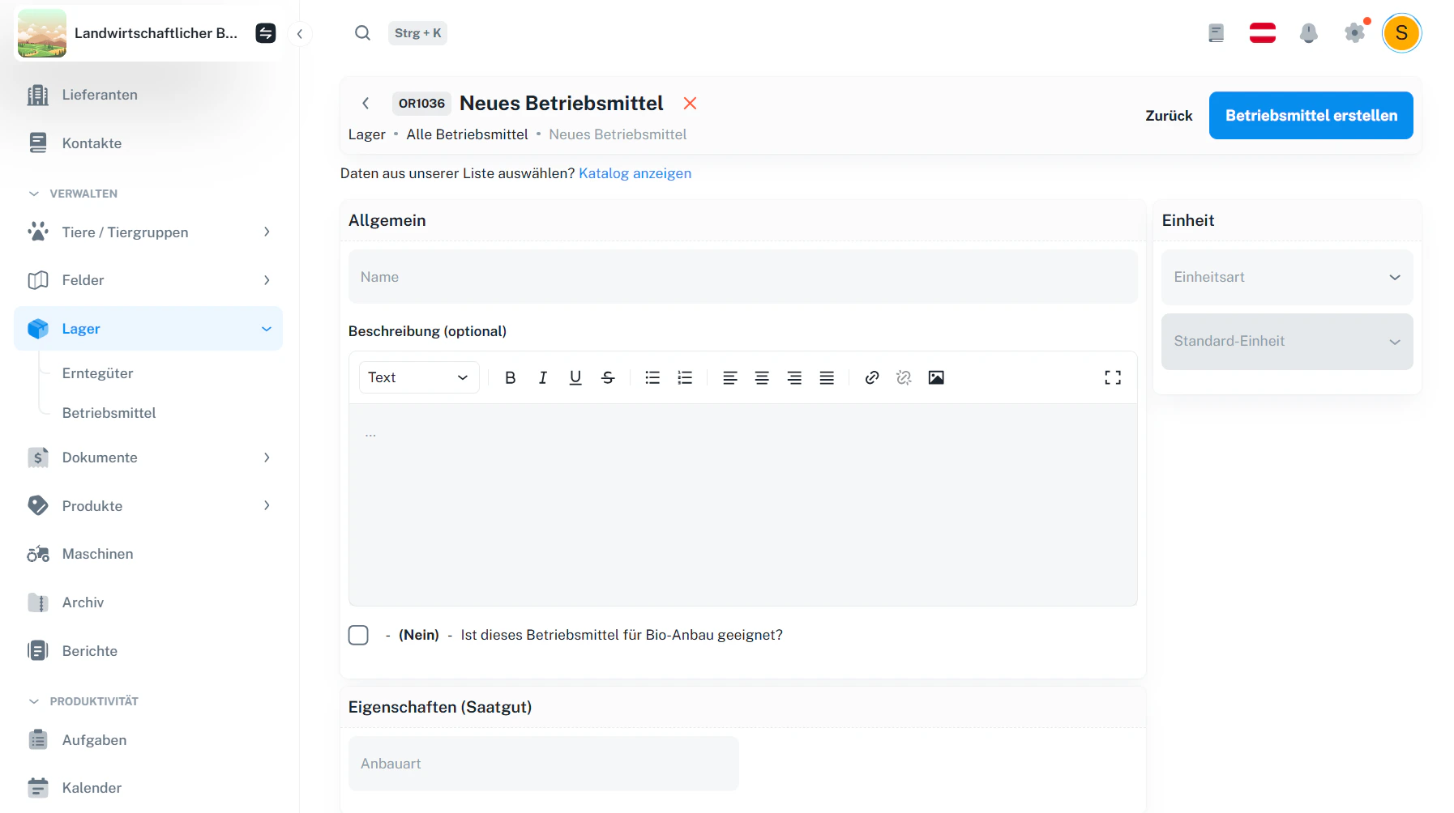Open user avatar S menu
The height and width of the screenshot is (813, 1454).
[1401, 33]
